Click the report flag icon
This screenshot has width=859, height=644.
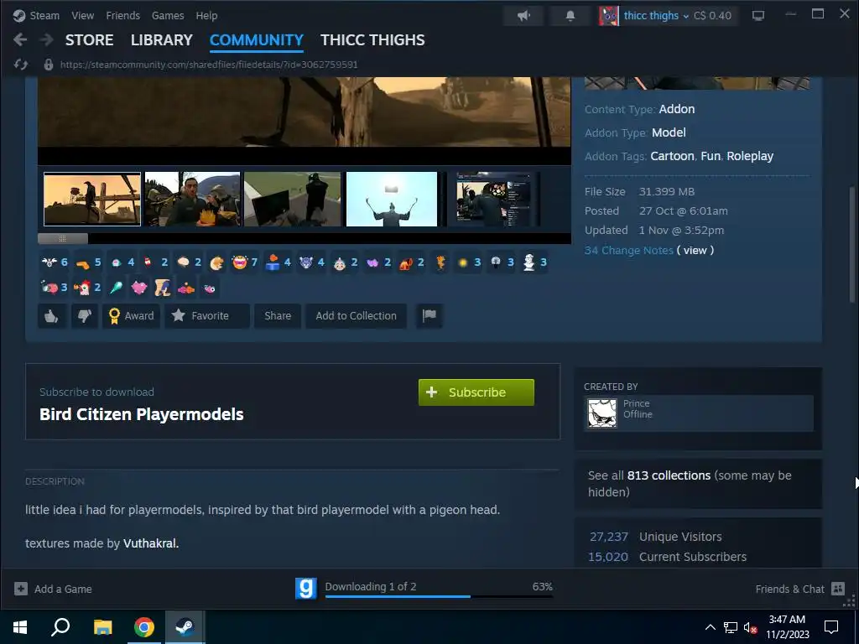[x=429, y=316]
